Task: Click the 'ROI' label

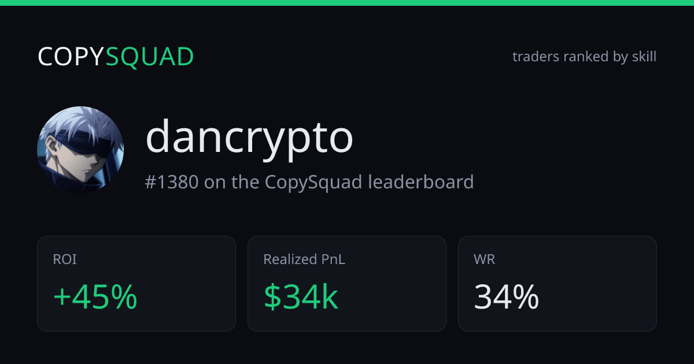Action: (x=65, y=259)
